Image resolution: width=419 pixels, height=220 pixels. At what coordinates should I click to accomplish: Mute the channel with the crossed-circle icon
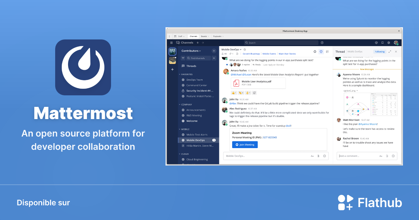(x=315, y=51)
